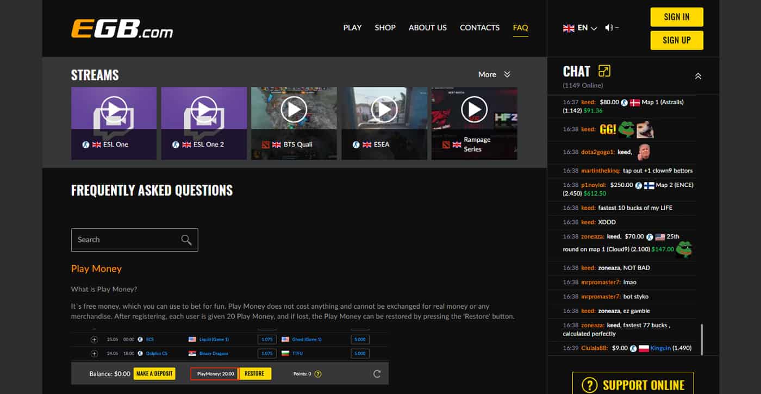Expand More streams
761x394 pixels.
[x=494, y=74]
